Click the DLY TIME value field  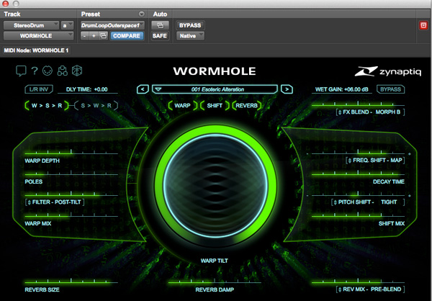(x=87, y=89)
